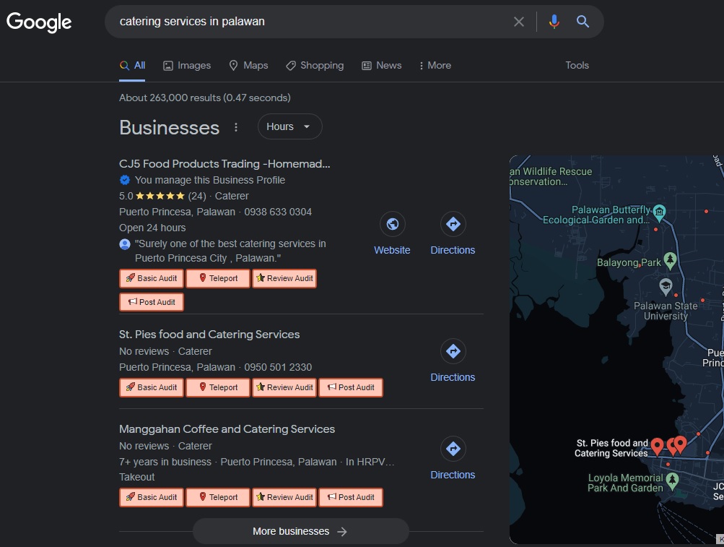Screen dimensions: 724x547
Task: Run Review Audit for St. Pies food
Action: click(284, 387)
